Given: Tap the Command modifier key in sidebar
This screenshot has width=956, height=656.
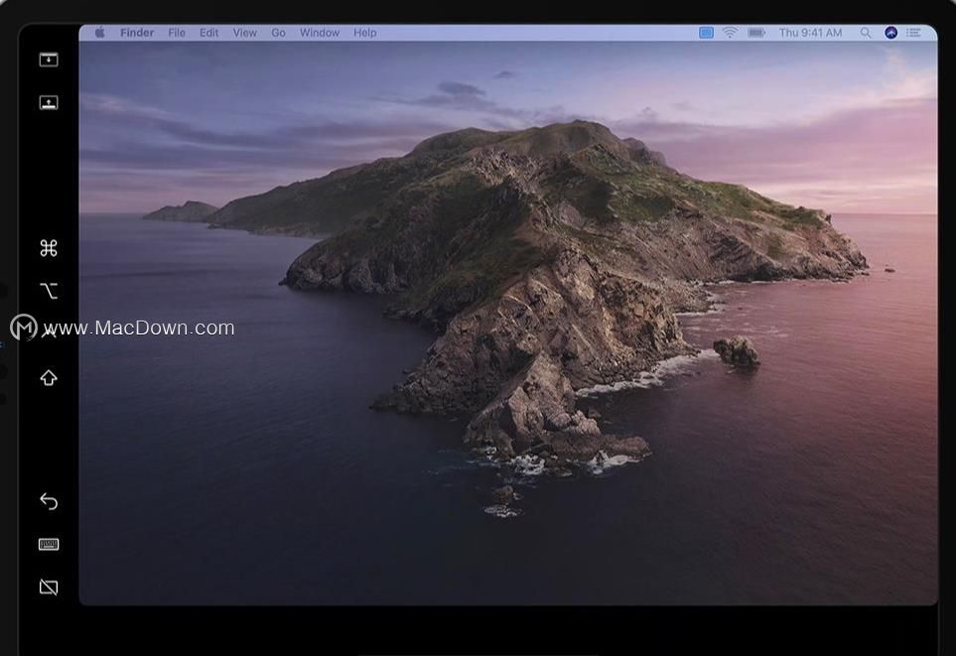Looking at the screenshot, I should [x=49, y=248].
